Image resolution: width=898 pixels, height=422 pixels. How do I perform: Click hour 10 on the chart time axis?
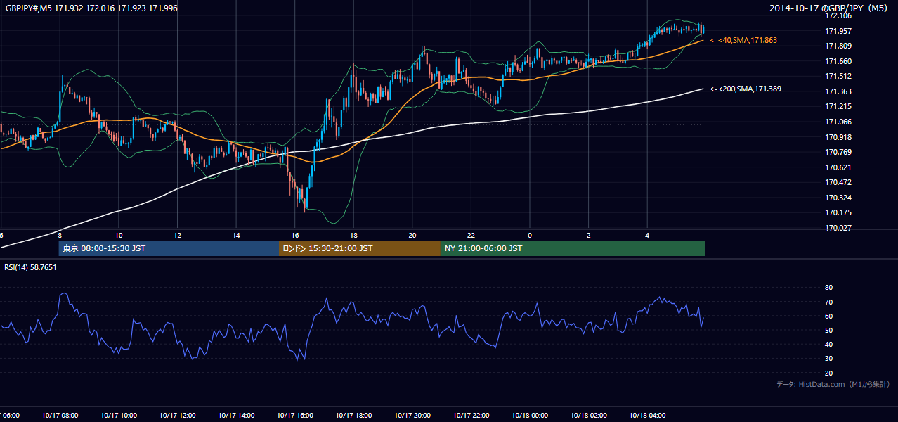(x=119, y=235)
